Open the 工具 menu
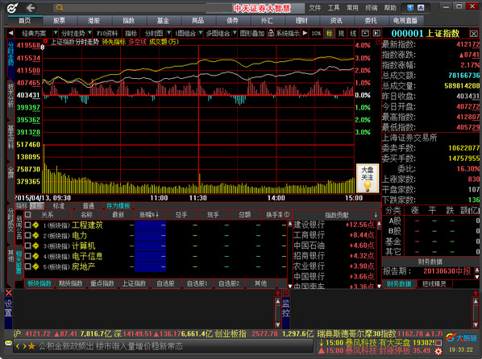The image size is (482, 359). 334,8
